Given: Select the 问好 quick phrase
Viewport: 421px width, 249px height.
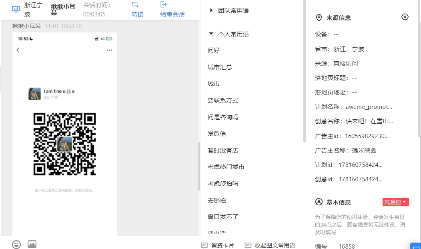Looking at the screenshot, I should coord(213,50).
